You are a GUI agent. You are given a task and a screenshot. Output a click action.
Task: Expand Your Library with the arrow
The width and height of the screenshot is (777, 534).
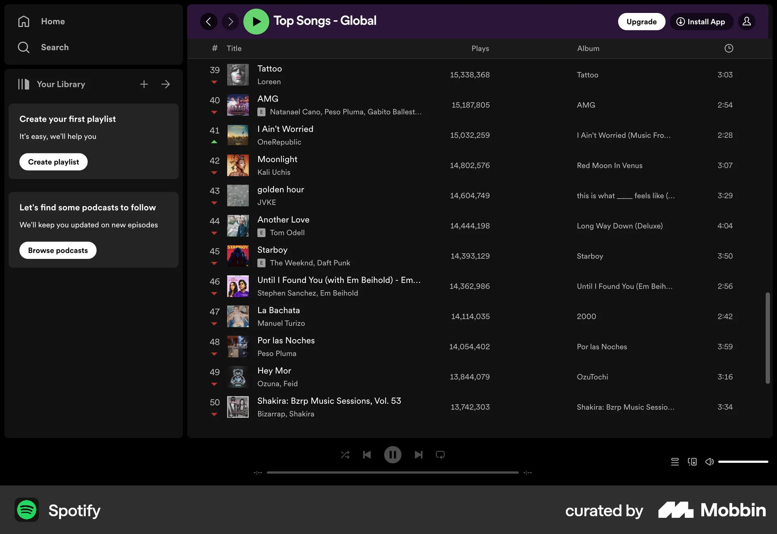(166, 84)
